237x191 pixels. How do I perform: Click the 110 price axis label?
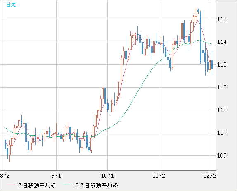tap(222, 133)
